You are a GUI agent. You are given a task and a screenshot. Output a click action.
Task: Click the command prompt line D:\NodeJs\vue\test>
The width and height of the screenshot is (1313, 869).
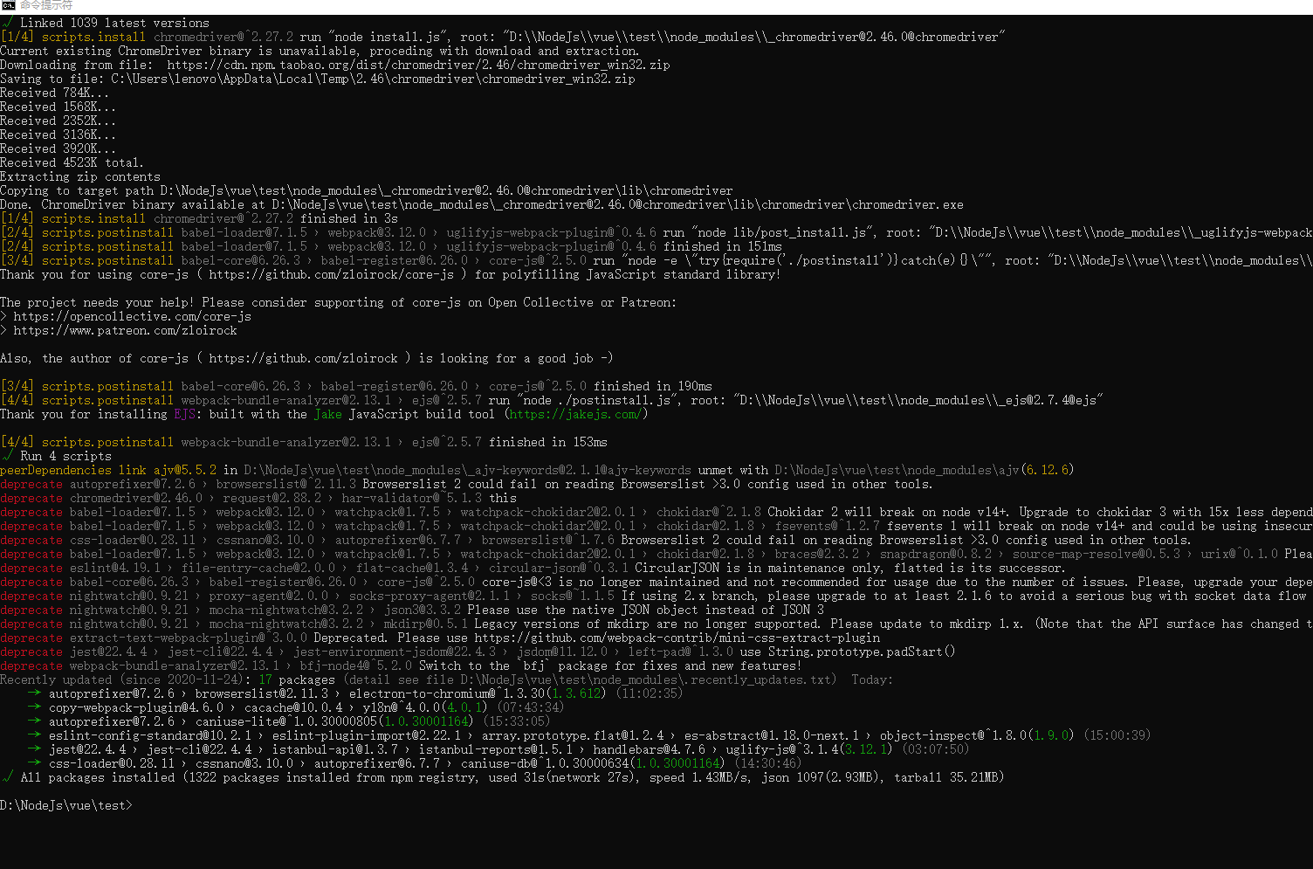tap(66, 805)
